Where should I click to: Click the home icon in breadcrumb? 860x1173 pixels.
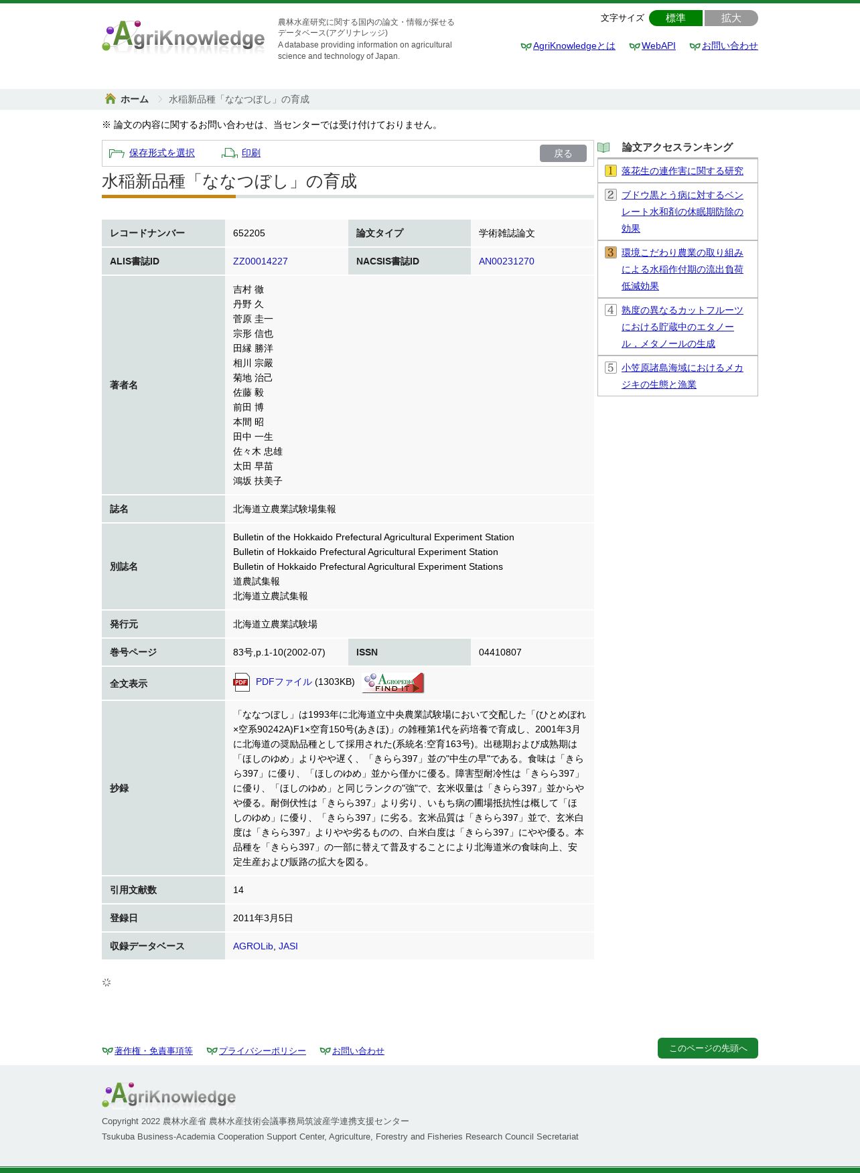[x=111, y=99]
